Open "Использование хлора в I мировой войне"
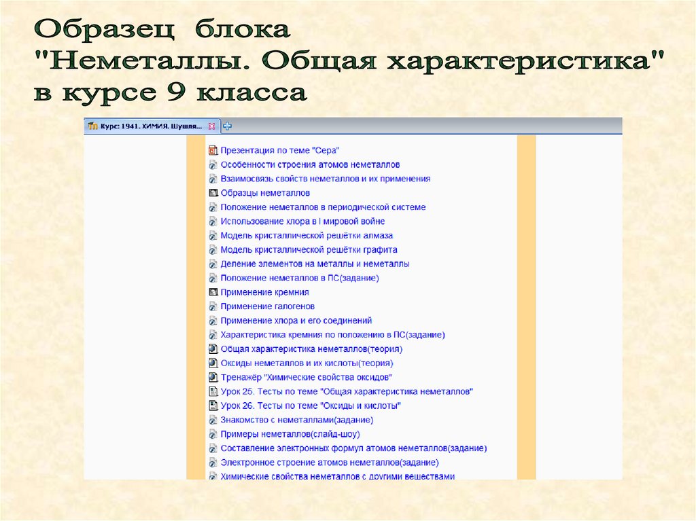This screenshot has width=696, height=521. [x=302, y=221]
